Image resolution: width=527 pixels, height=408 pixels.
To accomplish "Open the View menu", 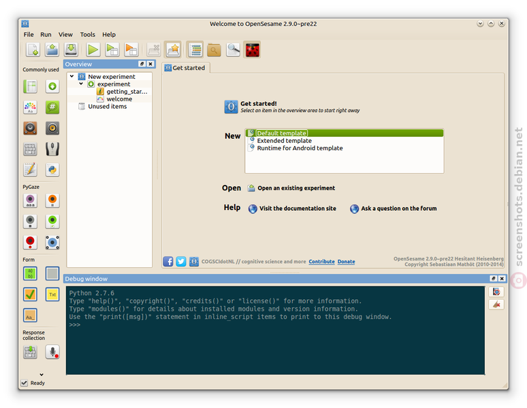I will click(x=65, y=35).
